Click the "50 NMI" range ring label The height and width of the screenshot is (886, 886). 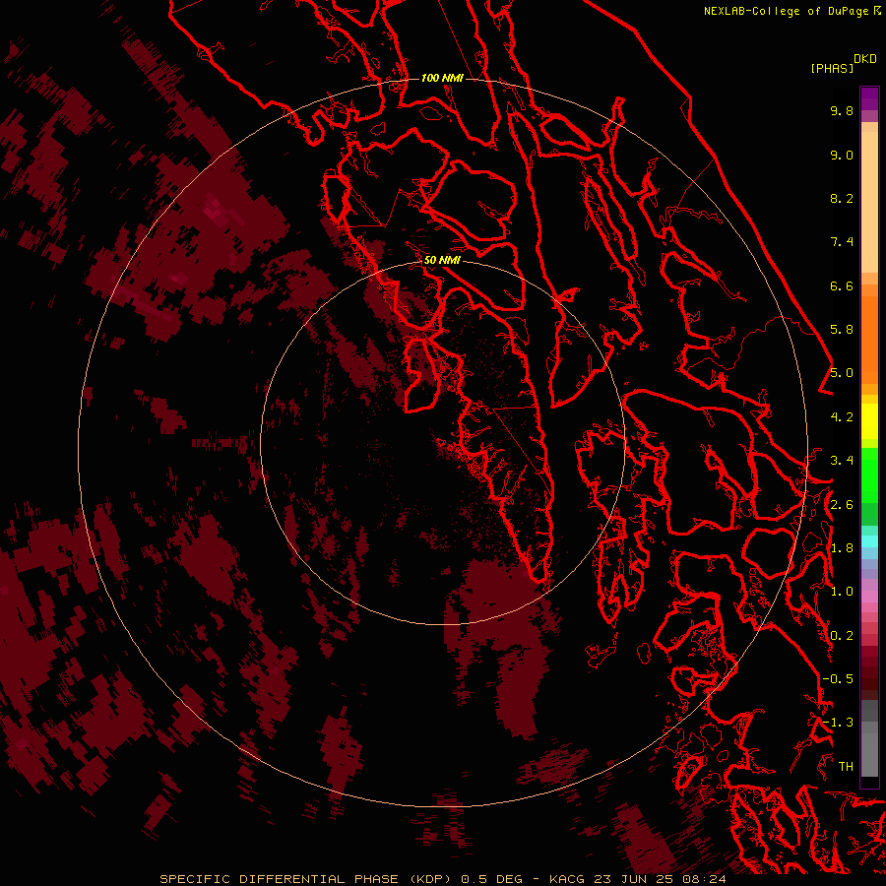[x=442, y=260]
